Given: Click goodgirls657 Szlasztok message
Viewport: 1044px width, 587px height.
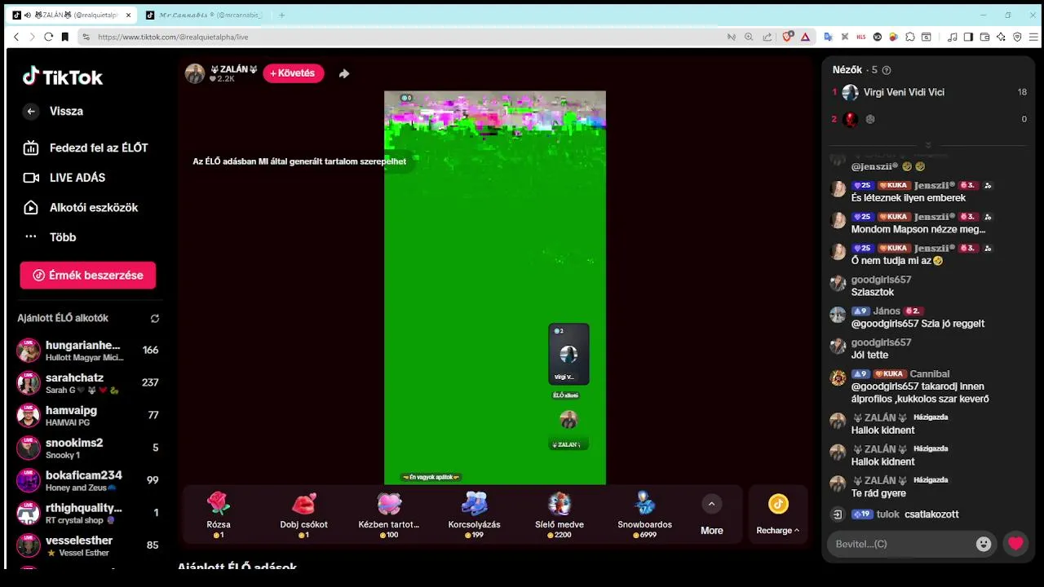Looking at the screenshot, I should coord(872,293).
